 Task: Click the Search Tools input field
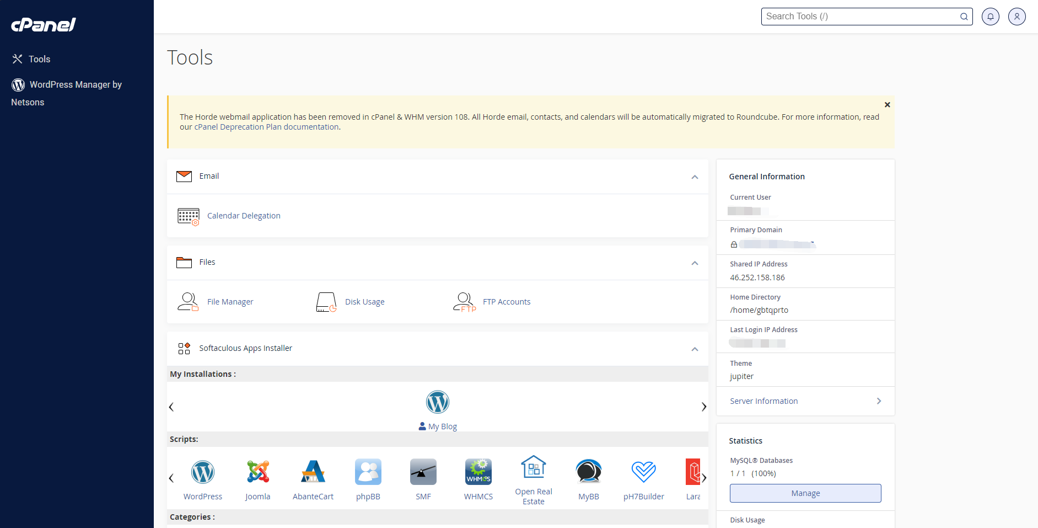[x=860, y=17]
